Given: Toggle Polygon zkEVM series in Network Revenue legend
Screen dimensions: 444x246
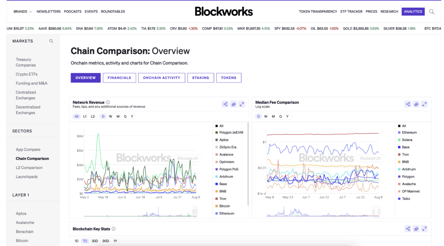Looking at the screenshot, I should click(x=229, y=133).
